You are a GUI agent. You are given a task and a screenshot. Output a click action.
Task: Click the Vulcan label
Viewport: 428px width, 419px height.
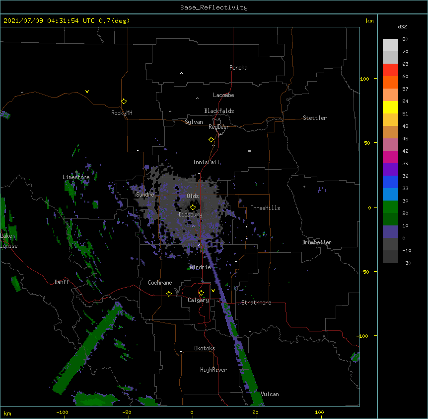(270, 394)
